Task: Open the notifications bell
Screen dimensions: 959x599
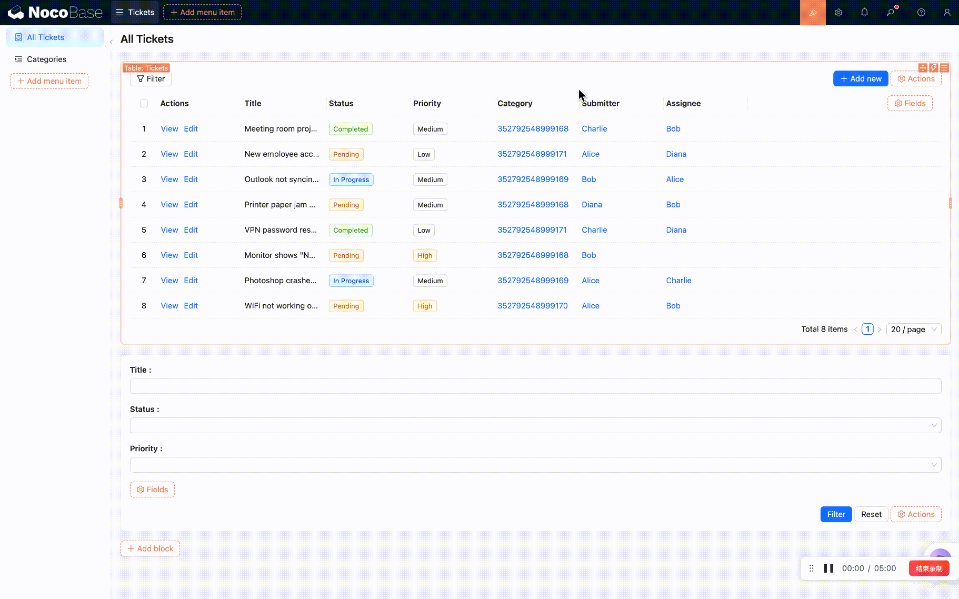Action: click(x=864, y=13)
